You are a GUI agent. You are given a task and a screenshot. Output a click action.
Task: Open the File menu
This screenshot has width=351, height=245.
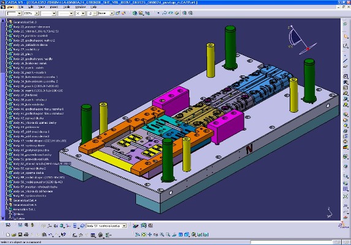click(21, 7)
